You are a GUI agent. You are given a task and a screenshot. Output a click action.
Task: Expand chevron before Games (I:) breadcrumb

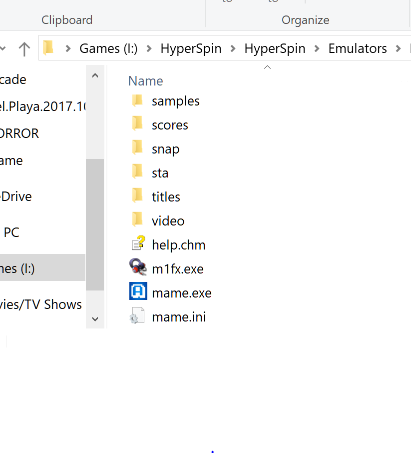click(x=68, y=48)
